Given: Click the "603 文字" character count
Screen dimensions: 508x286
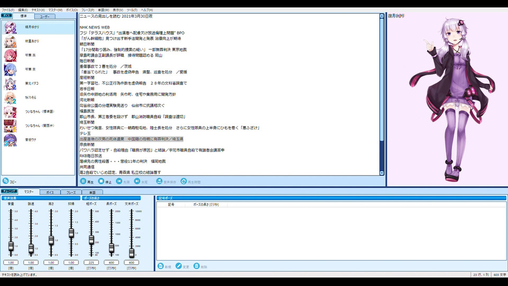Looking at the screenshot, I should pos(500,275).
